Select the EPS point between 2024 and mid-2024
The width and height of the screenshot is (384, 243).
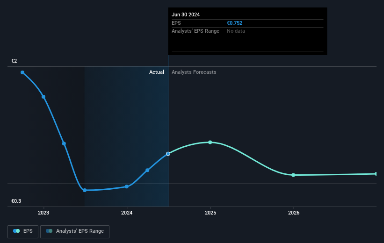[x=147, y=170]
